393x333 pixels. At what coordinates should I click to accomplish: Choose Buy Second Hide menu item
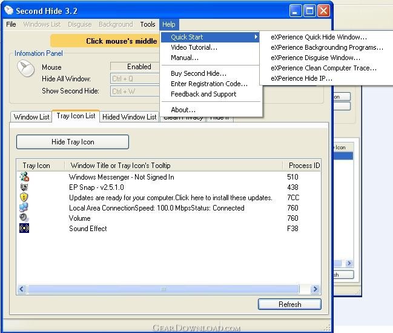tap(199, 73)
